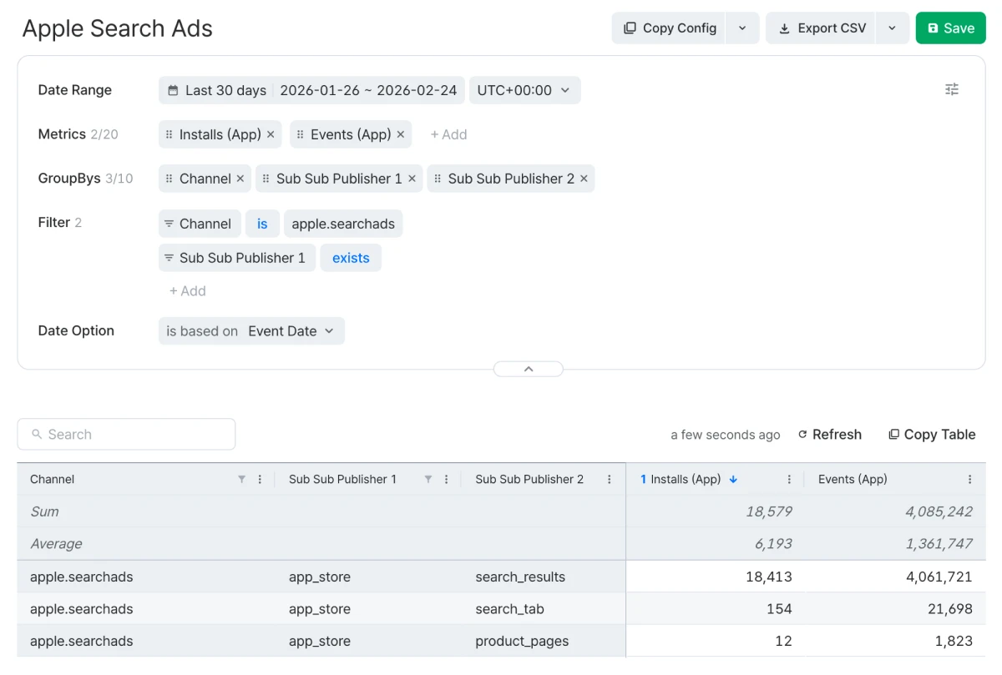The height and width of the screenshot is (675, 1002).
Task: Refresh the table data
Action: pyautogui.click(x=829, y=435)
